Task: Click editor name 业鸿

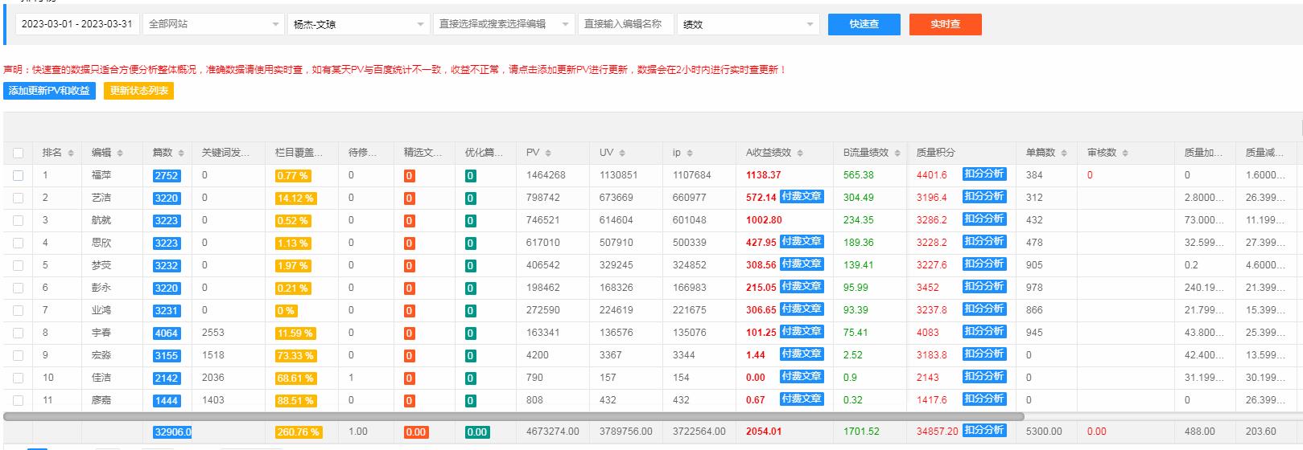Action: pos(101,310)
